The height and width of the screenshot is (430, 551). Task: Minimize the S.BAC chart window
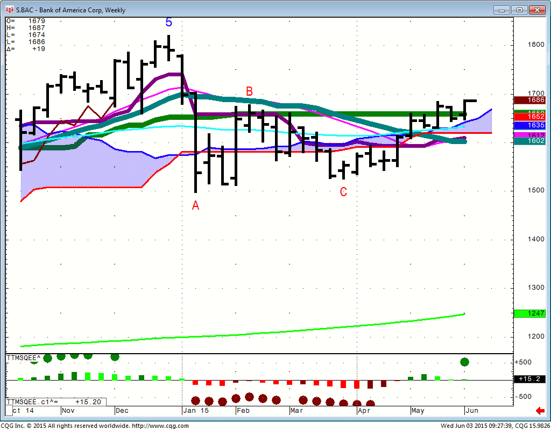[501, 10]
